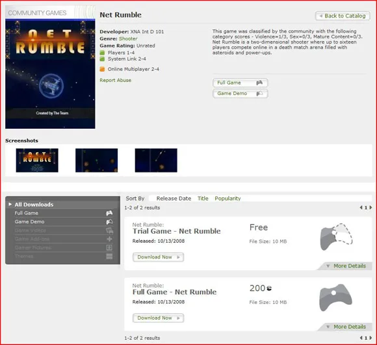Viewport: 377px width, 345px height.
Task: Select Game Demo in the downloads sidebar
Action: (x=29, y=222)
